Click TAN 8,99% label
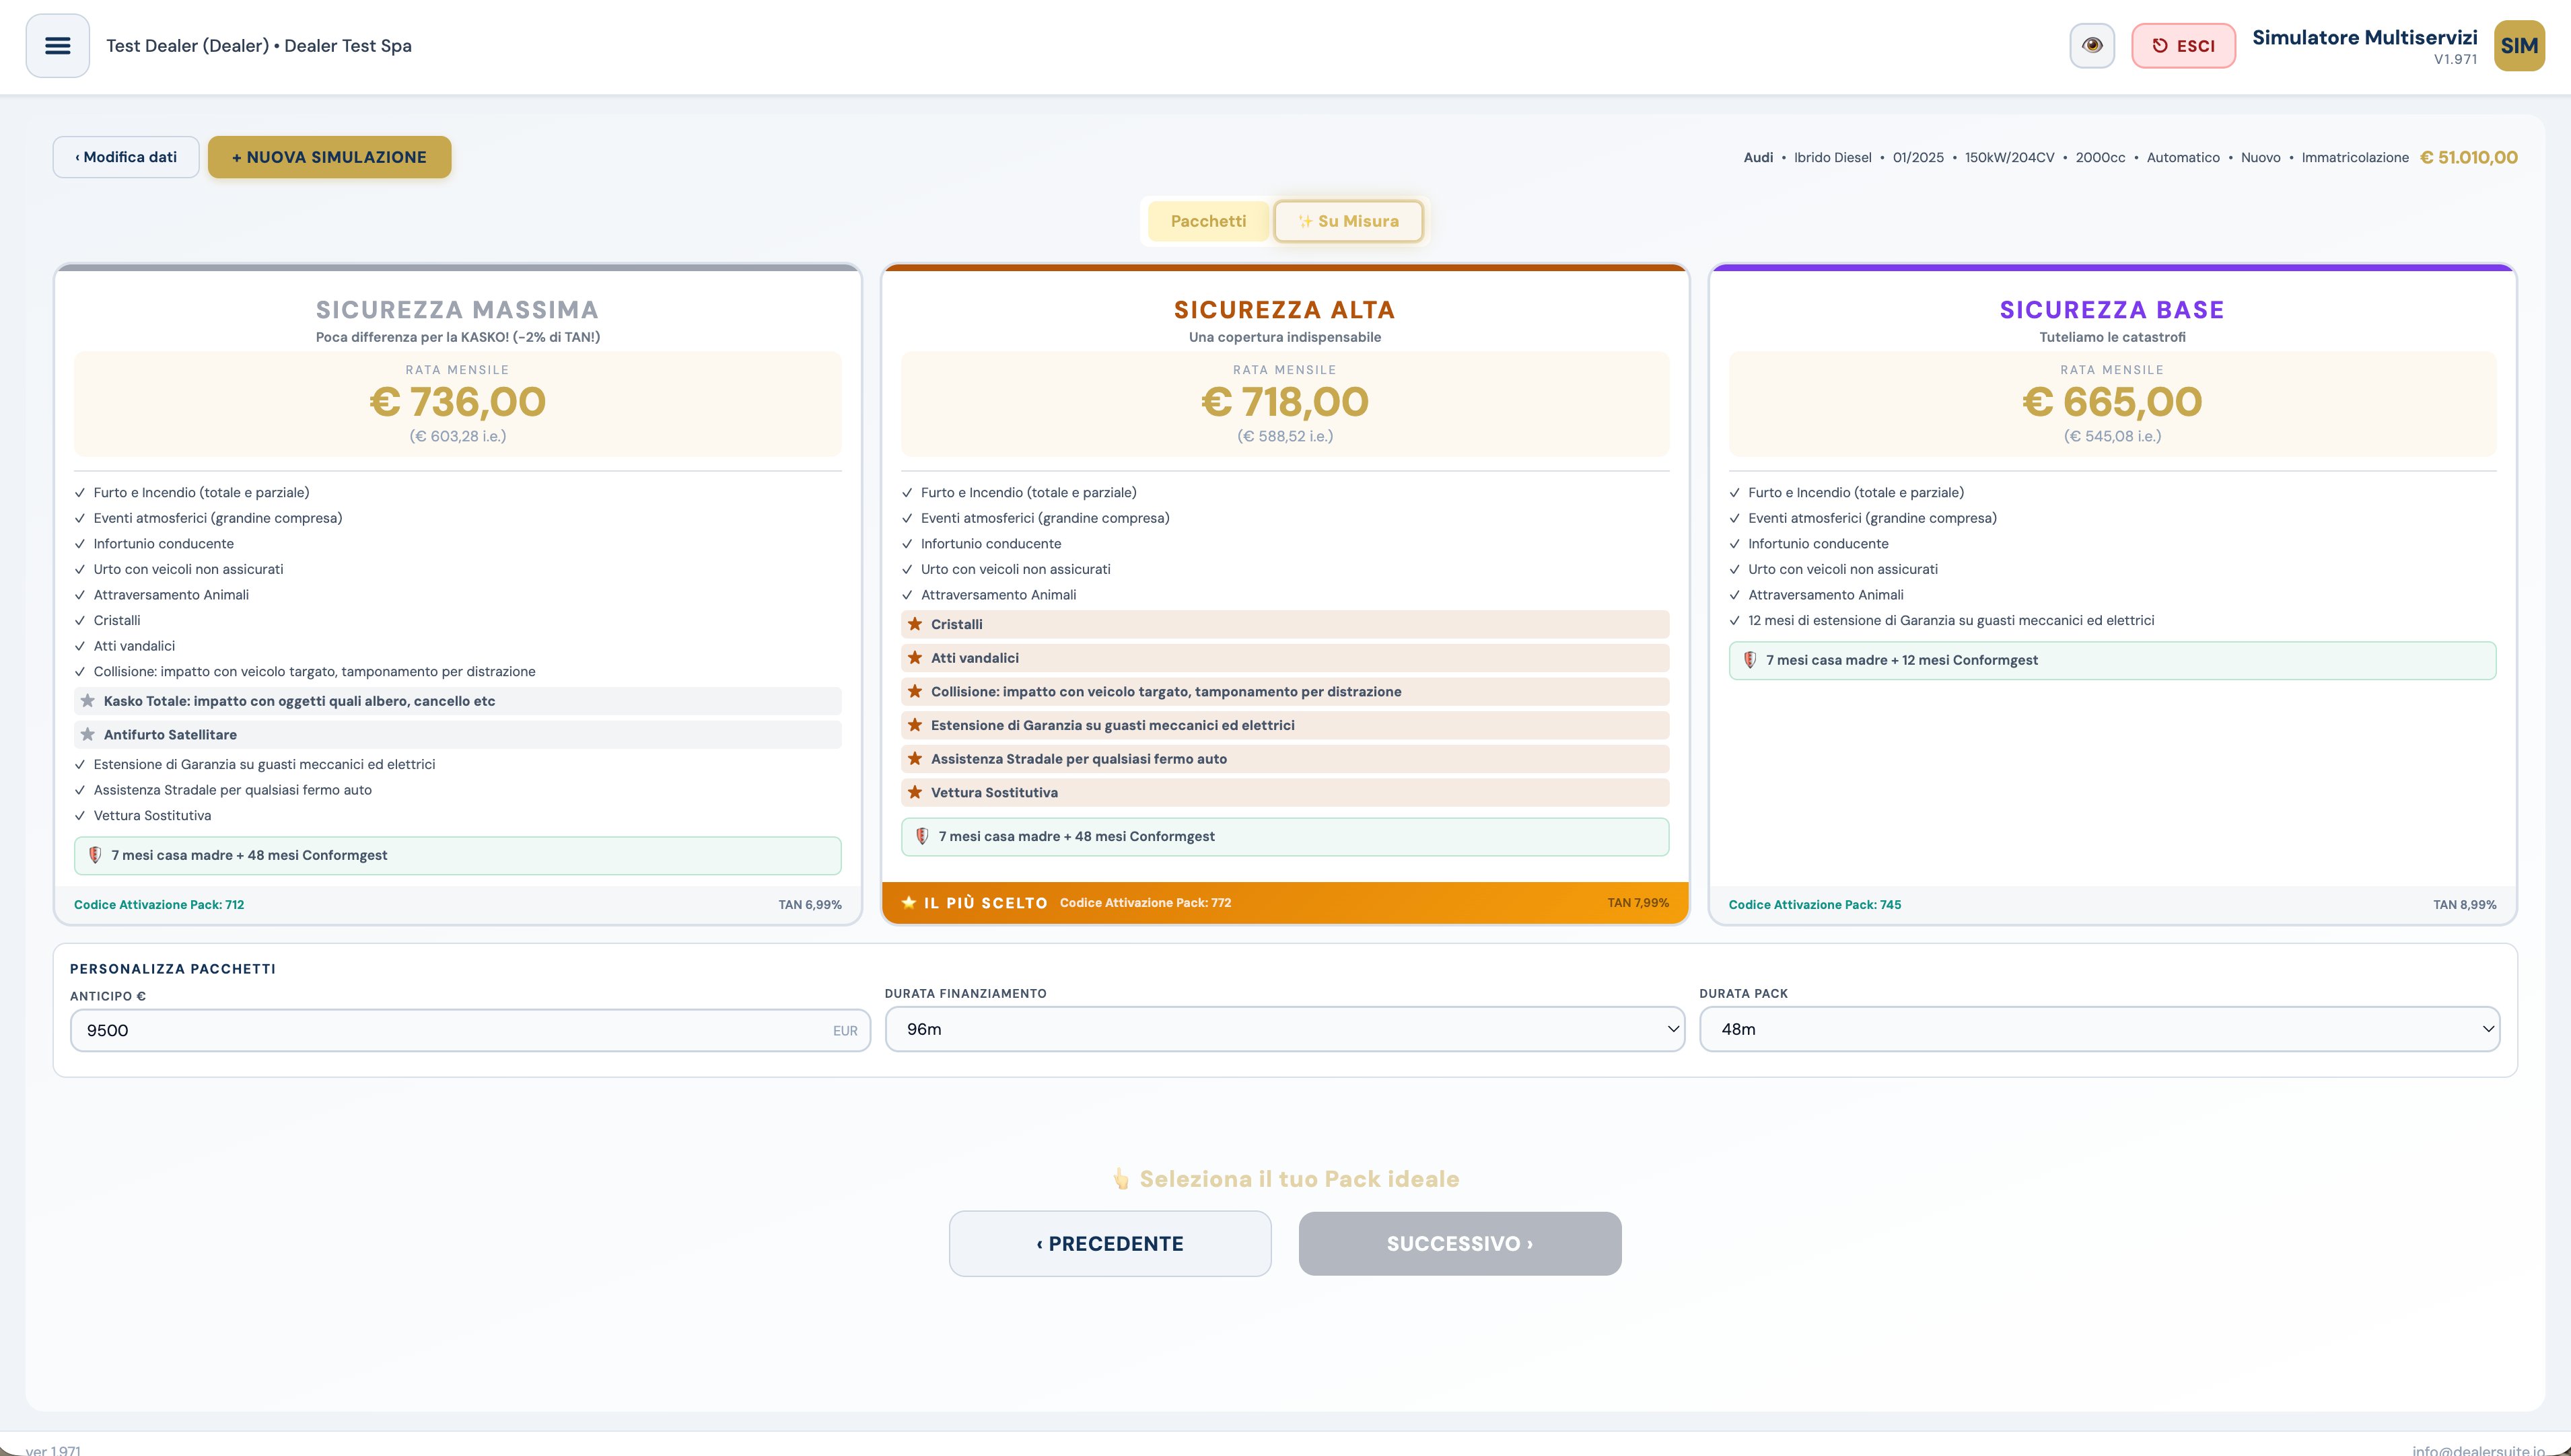Viewport: 2571px width, 1456px height. tap(2465, 905)
